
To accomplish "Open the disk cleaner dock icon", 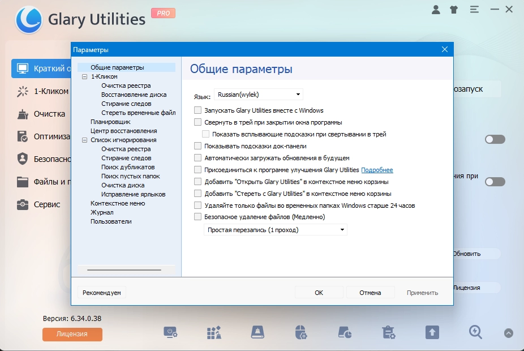I will [x=257, y=333].
